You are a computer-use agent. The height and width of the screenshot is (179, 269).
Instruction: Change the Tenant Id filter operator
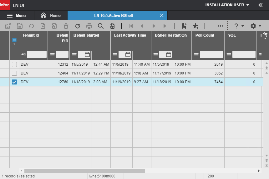click(23, 54)
